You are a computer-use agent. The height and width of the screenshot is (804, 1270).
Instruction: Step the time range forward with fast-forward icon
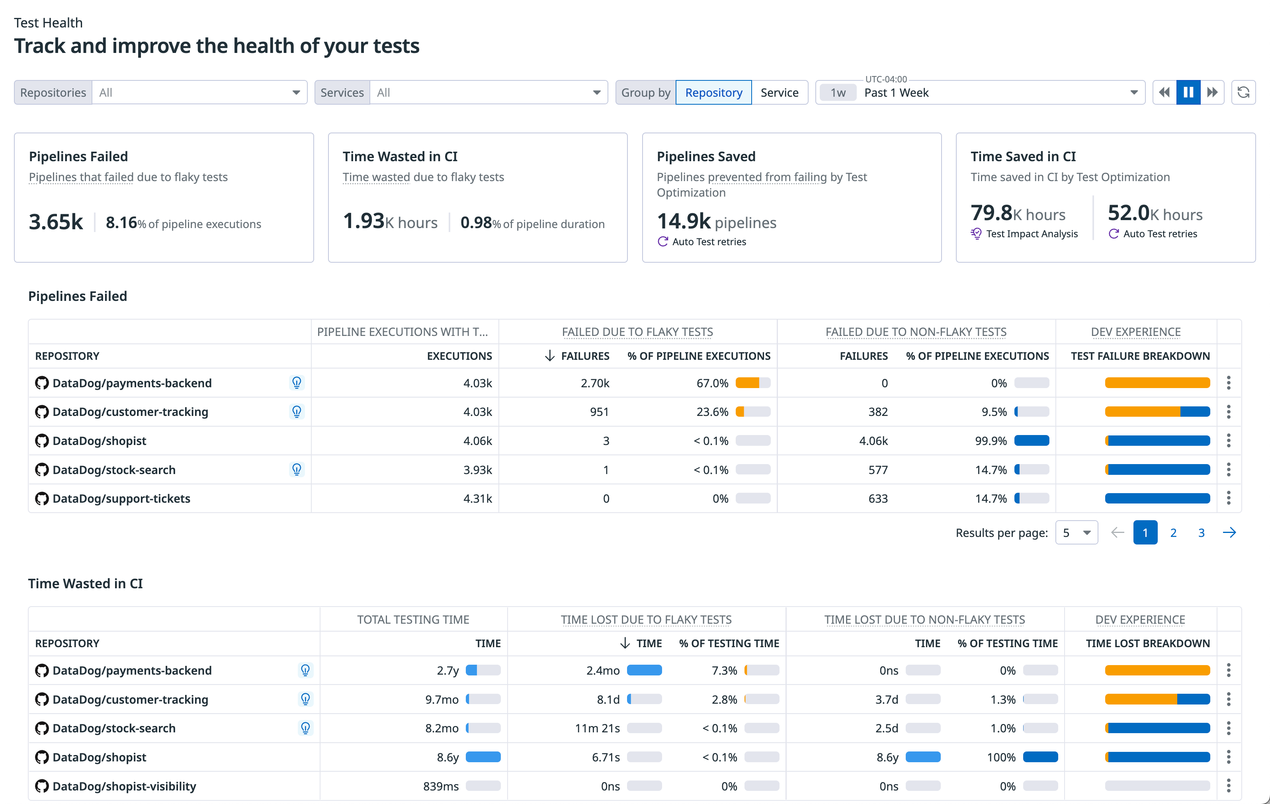[x=1213, y=93]
